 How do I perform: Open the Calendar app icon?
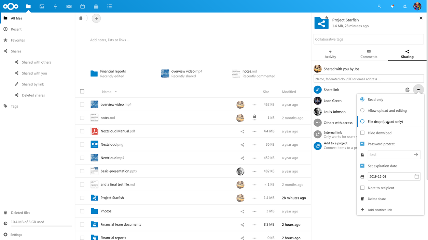click(82, 6)
